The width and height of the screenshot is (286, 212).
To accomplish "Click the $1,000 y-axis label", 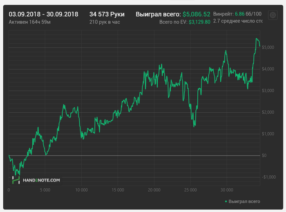I will pyautogui.click(x=268, y=134).
